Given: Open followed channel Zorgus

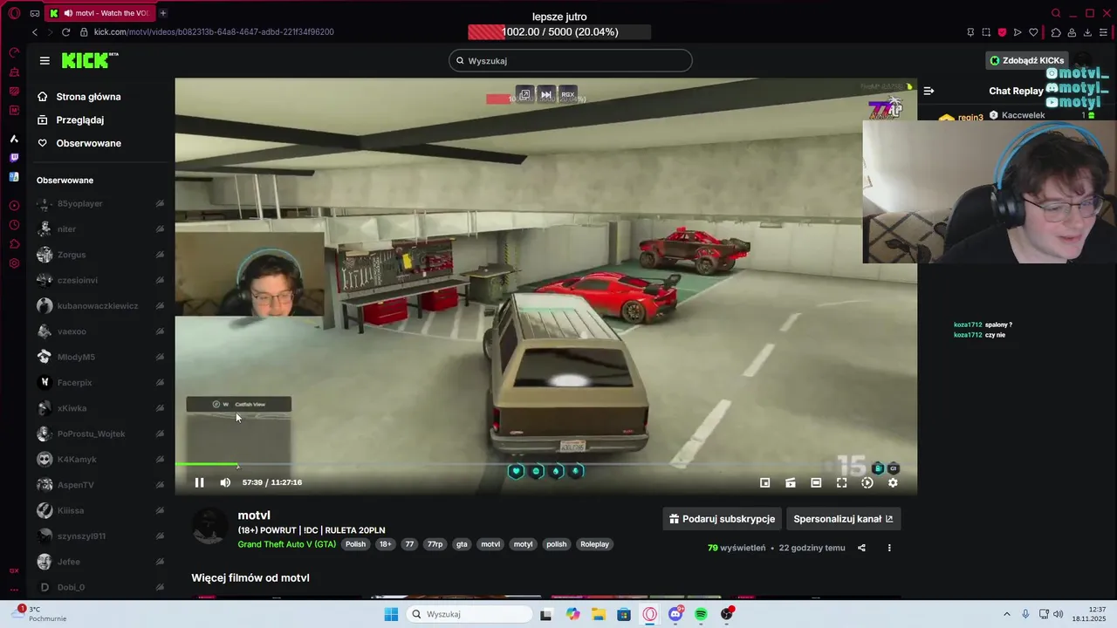Looking at the screenshot, I should tap(100, 255).
